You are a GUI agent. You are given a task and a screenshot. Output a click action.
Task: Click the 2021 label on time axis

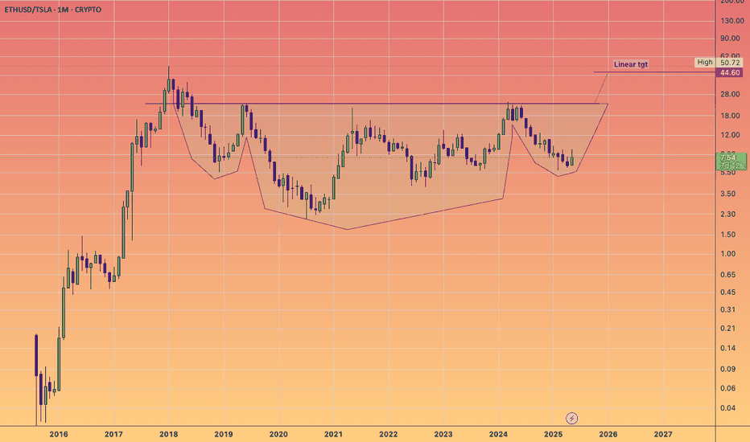pos(333,434)
